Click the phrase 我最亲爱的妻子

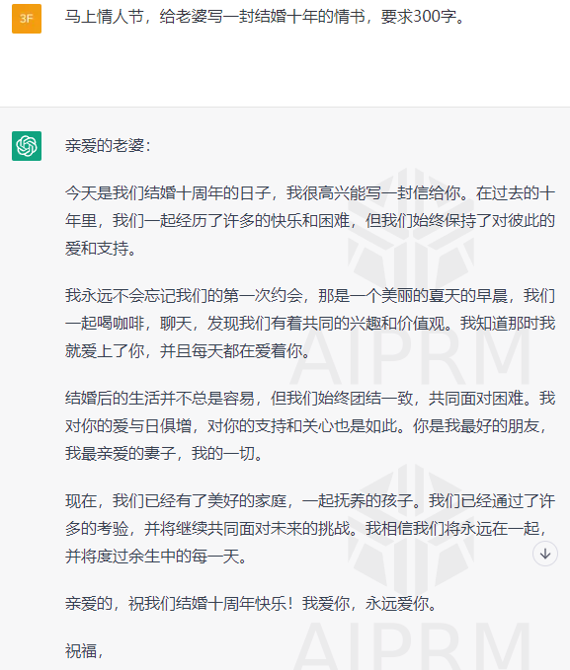pyautogui.click(x=121, y=453)
